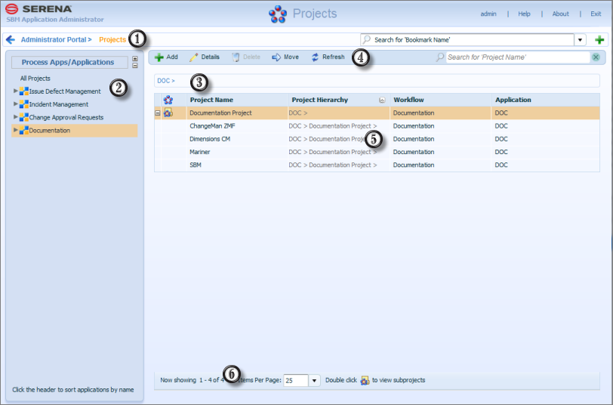
Task: Select Documentation in the tree
Action: [x=50, y=131]
